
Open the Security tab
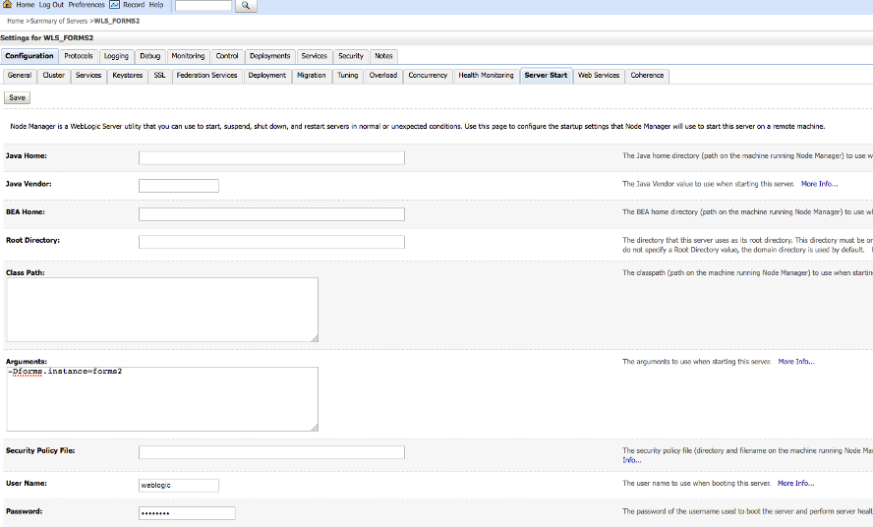click(351, 56)
